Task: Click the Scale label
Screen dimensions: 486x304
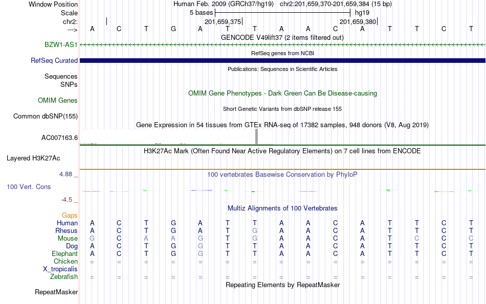Action: [69, 13]
